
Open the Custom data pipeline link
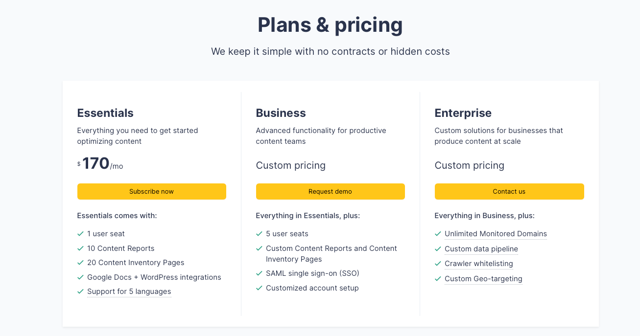[481, 249]
